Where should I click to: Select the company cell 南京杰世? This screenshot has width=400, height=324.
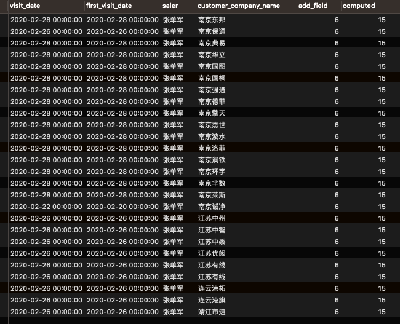point(212,125)
